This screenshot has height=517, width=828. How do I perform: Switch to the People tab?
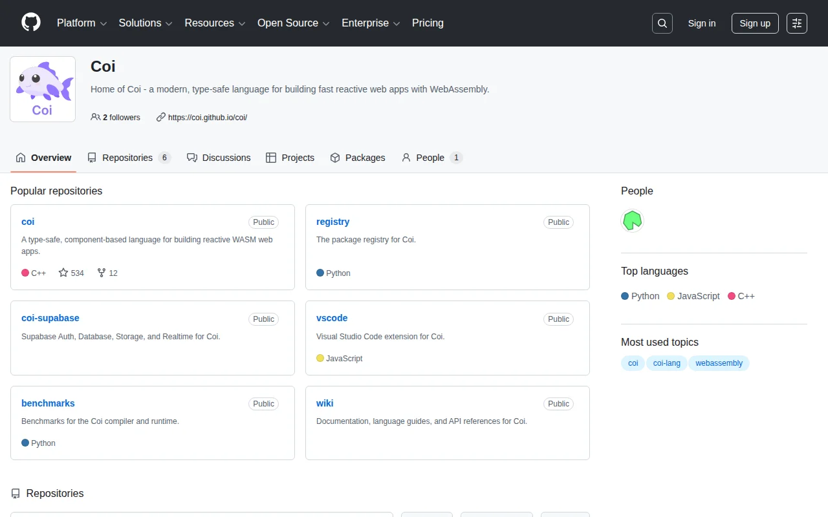432,158
